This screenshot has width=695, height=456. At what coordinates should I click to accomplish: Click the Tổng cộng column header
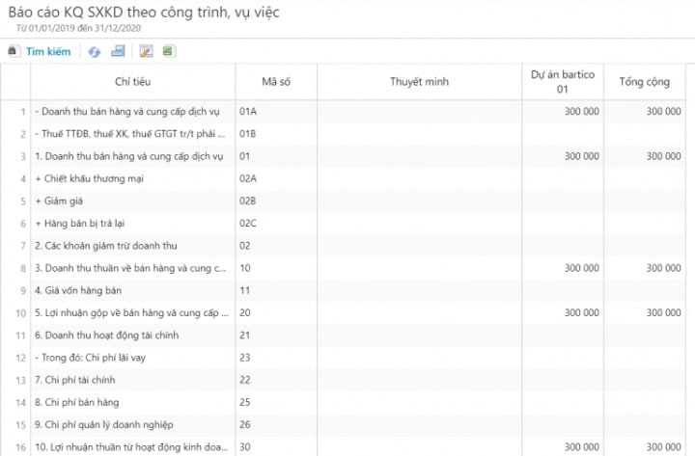(644, 81)
